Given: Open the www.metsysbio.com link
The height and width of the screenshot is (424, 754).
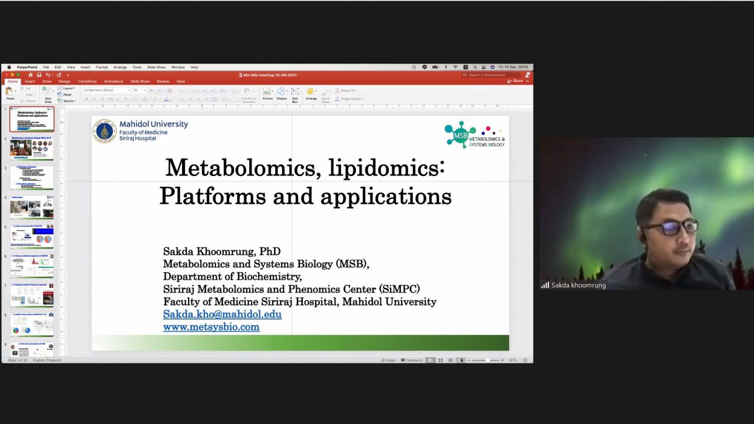Looking at the screenshot, I should point(211,327).
